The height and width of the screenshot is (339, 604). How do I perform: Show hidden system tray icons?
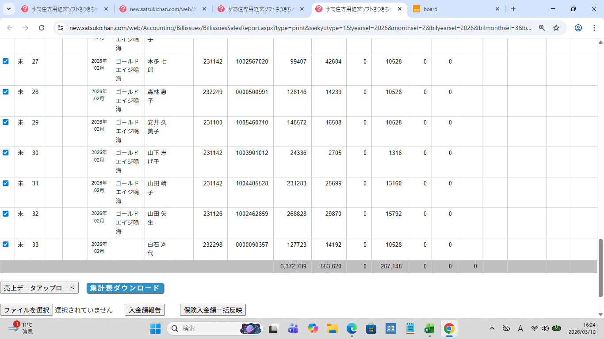click(492, 328)
